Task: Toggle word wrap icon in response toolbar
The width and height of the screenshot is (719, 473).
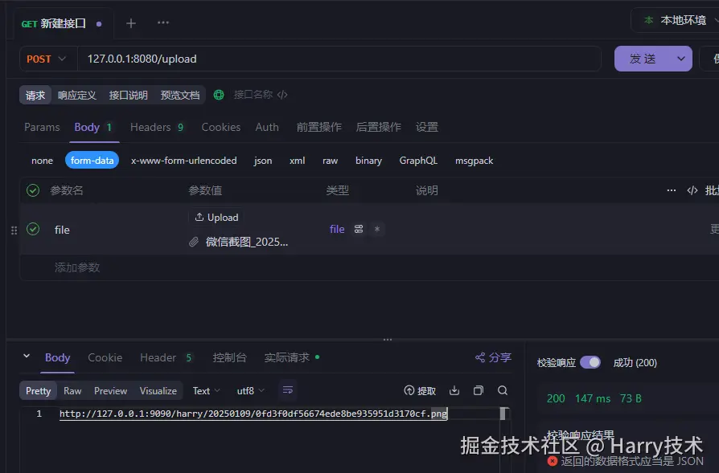Action: tap(287, 390)
